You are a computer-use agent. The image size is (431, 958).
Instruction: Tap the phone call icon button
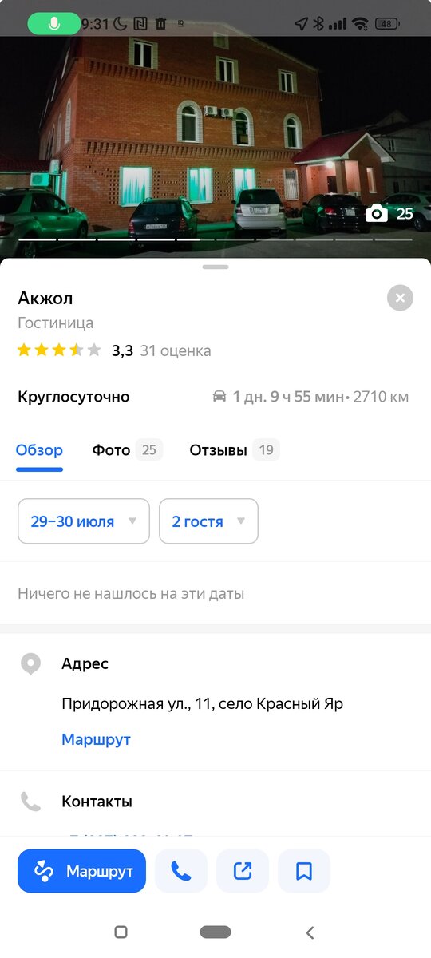181,871
